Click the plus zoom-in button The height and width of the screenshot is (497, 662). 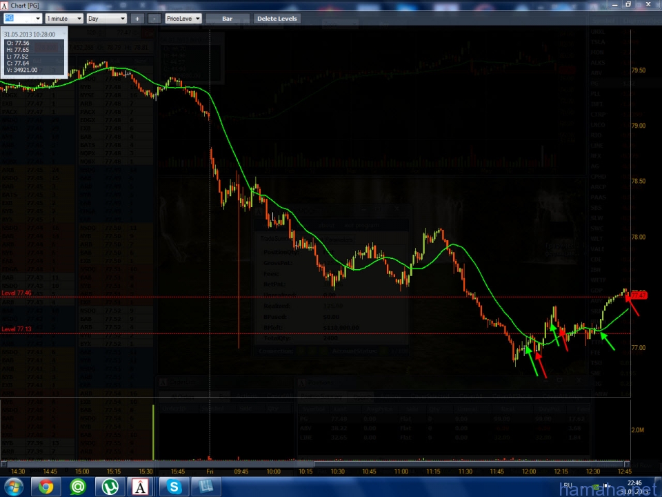[x=137, y=19]
